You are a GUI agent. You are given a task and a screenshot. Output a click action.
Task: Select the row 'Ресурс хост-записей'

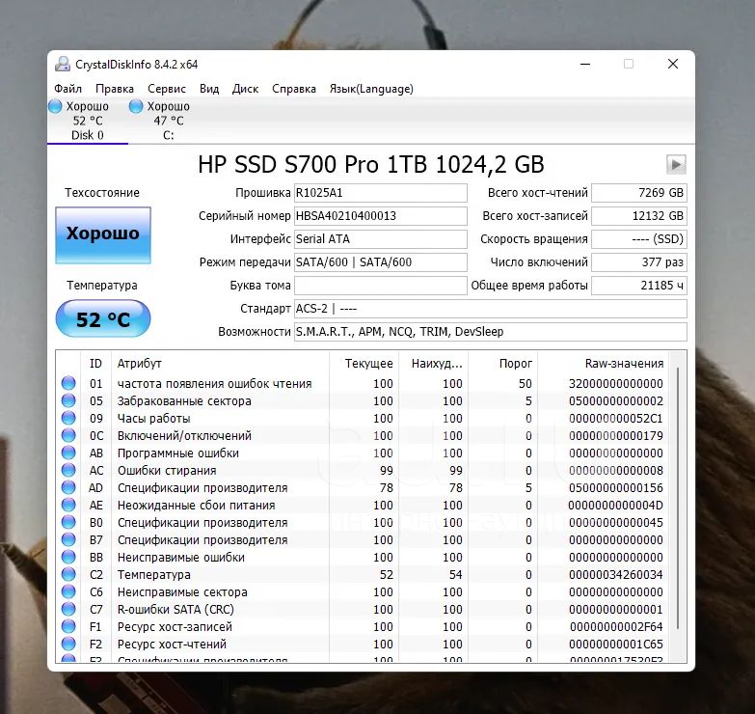pyautogui.click(x=364, y=626)
